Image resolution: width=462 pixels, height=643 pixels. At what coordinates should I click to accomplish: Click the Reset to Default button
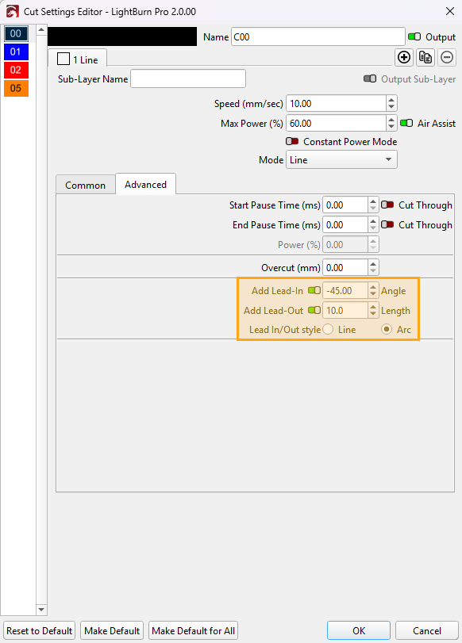pyautogui.click(x=40, y=630)
